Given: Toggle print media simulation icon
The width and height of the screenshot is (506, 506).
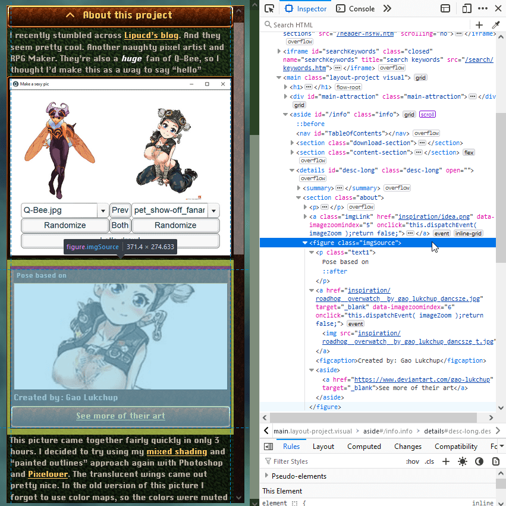Looking at the screenshot, I should click(495, 461).
